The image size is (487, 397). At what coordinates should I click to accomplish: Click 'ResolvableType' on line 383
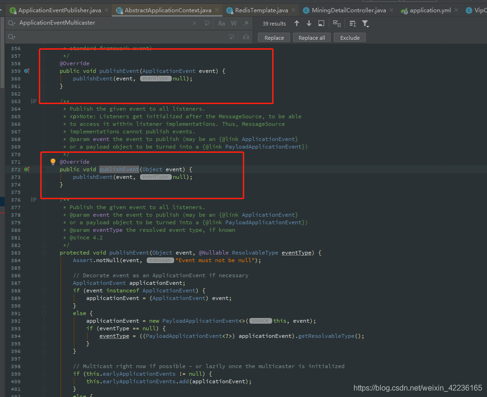click(x=255, y=253)
